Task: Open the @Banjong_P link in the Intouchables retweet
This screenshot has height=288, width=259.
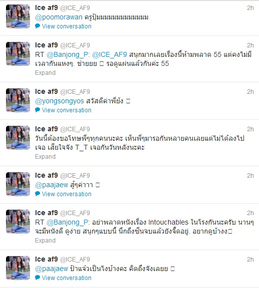Action: [x=67, y=222]
